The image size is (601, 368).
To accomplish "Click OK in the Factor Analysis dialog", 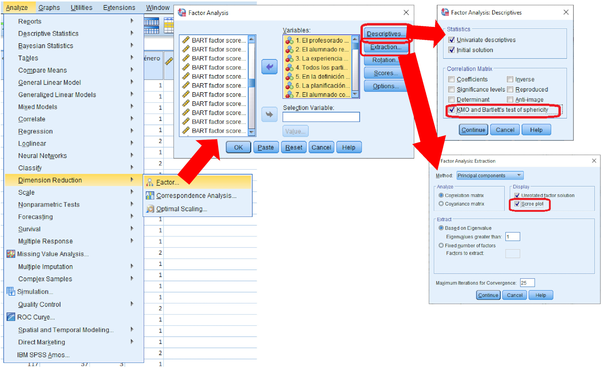I will coord(238,148).
